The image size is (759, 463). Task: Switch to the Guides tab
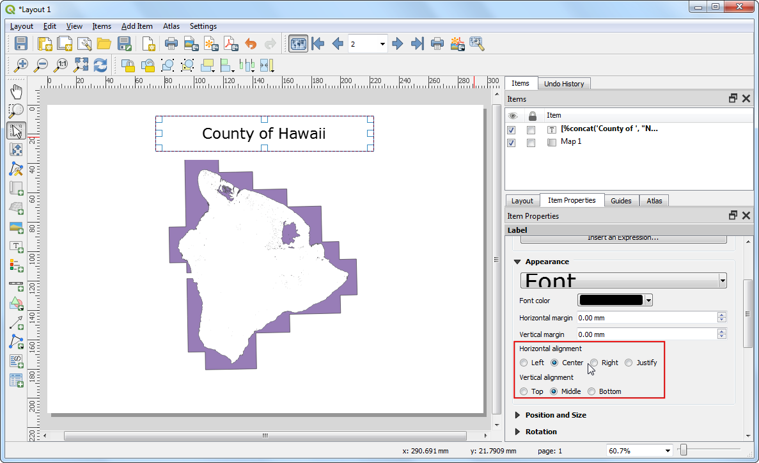coord(620,201)
